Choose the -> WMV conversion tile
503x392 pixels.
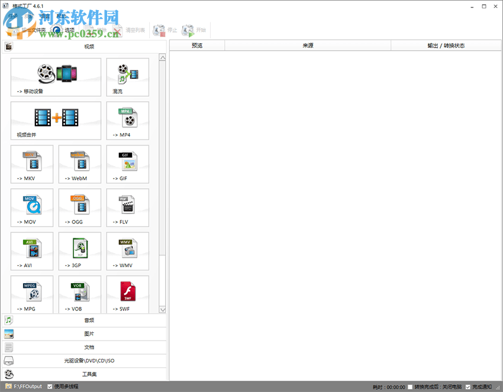(x=128, y=251)
